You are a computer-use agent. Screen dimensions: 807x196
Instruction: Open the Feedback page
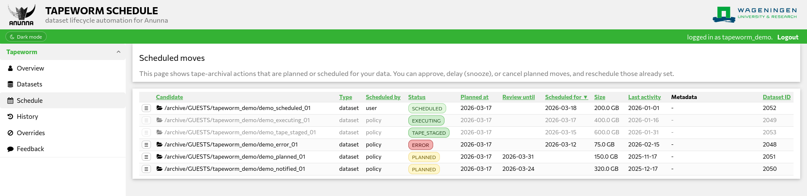[30, 149]
